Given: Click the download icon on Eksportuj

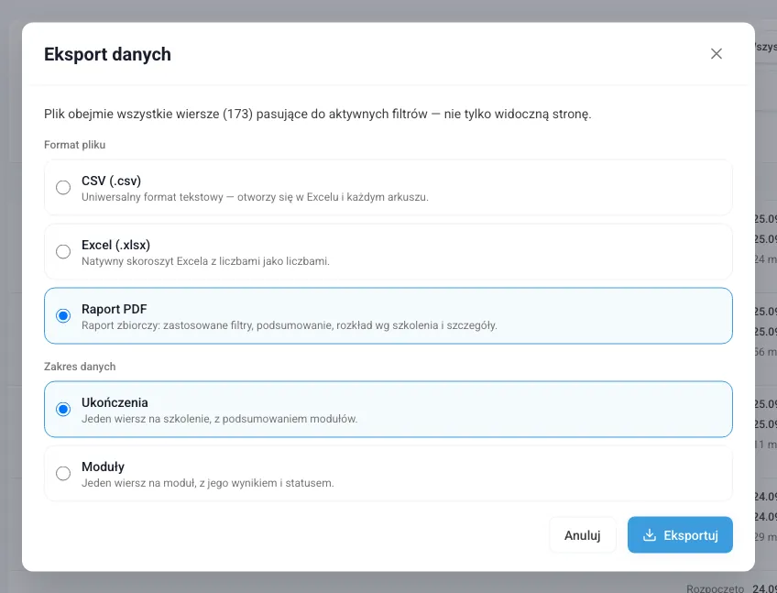Looking at the screenshot, I should pyautogui.click(x=649, y=535).
